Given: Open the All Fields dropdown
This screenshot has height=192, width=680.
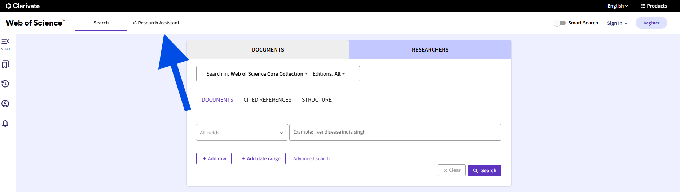Looking at the screenshot, I should (x=242, y=133).
